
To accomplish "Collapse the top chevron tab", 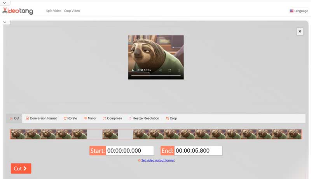I will click(x=5, y=3).
